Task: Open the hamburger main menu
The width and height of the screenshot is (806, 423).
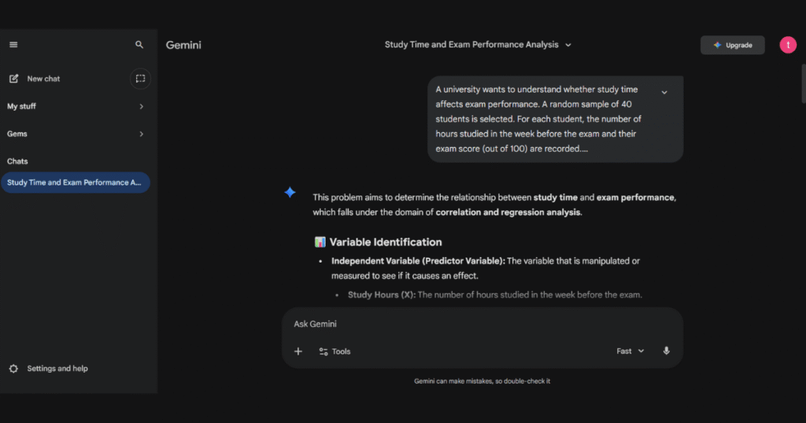Action: (x=13, y=45)
